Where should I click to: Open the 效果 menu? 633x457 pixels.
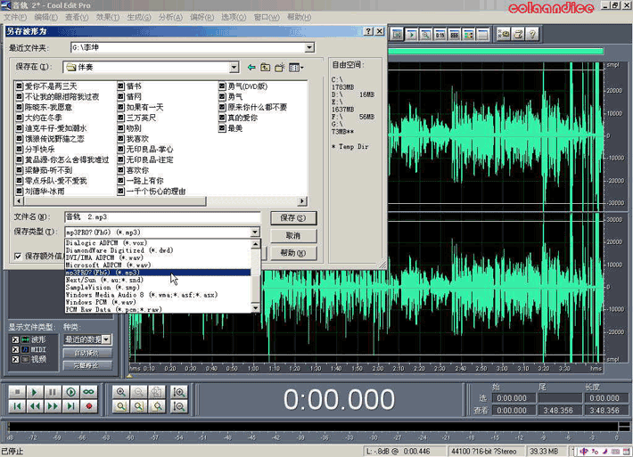tap(107, 17)
